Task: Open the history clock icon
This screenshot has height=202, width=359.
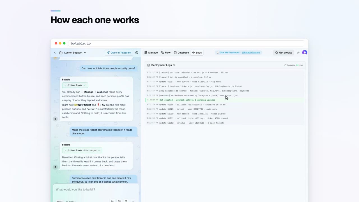Action: [137, 52]
